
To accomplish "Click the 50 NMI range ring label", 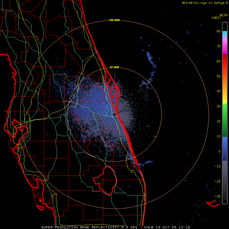I will point(114,67).
